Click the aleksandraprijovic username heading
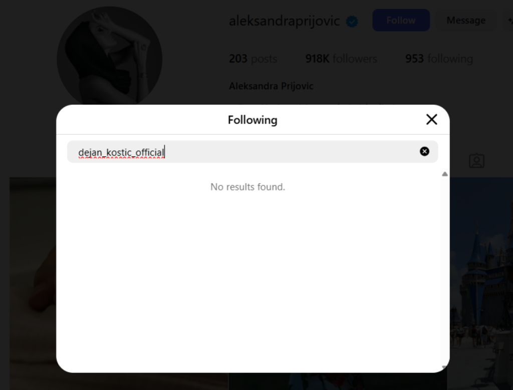Viewport: 513px width, 390px height. 285,21
